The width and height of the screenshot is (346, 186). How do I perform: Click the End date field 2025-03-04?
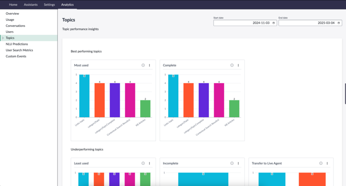310,23
